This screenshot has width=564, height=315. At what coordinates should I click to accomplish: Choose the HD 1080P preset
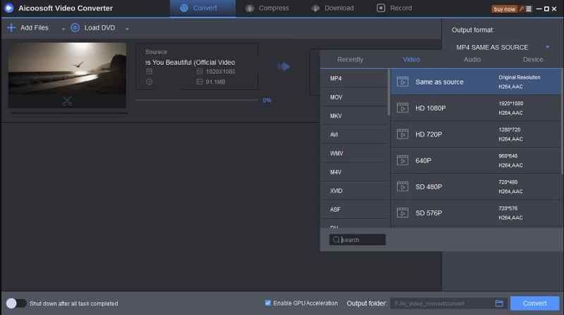click(475, 108)
